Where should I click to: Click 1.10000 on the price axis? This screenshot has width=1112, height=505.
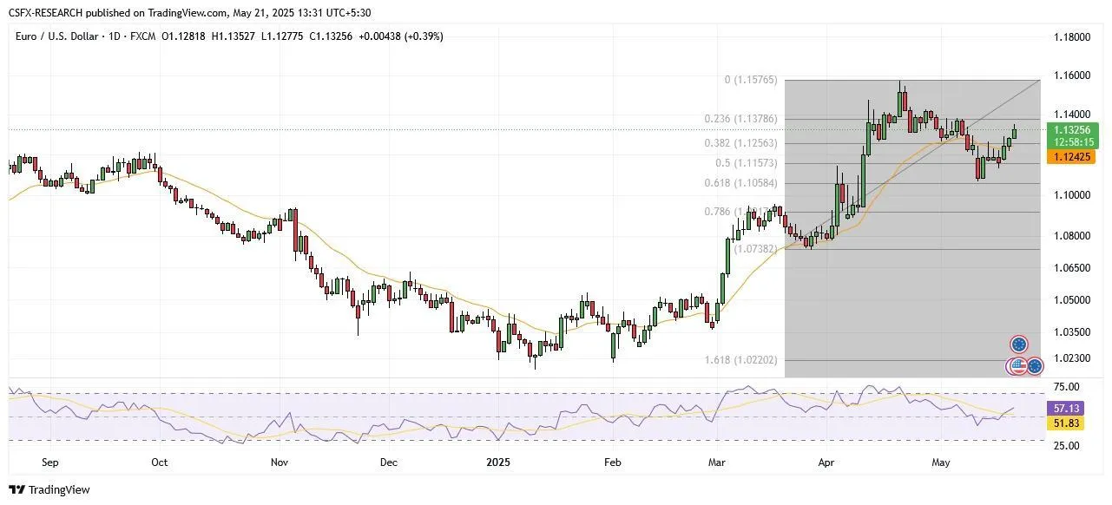coord(1071,195)
